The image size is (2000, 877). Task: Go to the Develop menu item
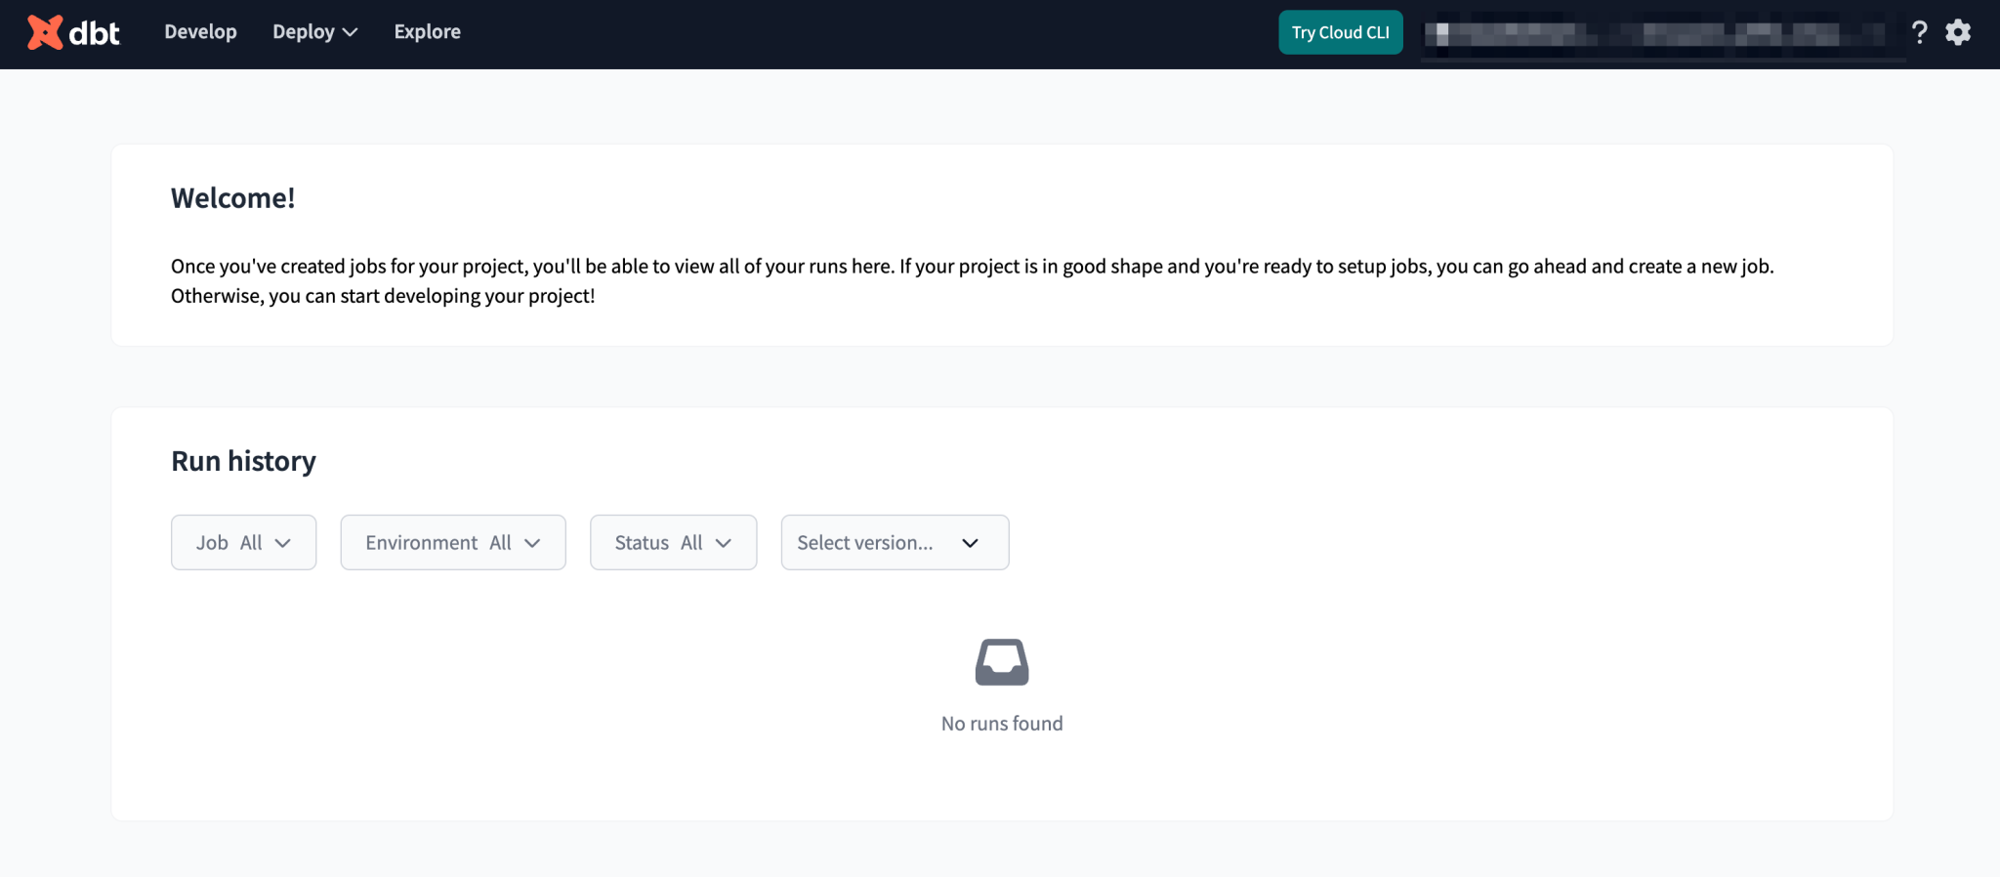coord(200,32)
